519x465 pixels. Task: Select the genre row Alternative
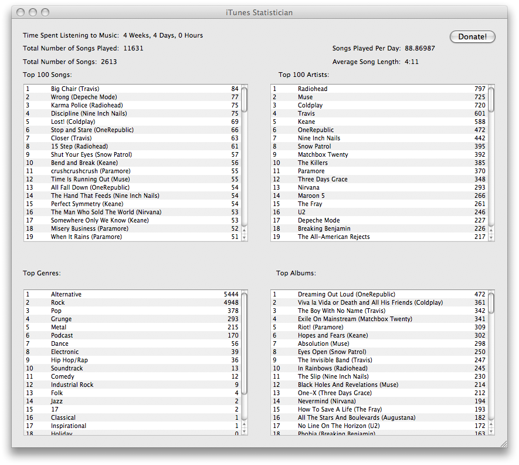pyautogui.click(x=133, y=294)
